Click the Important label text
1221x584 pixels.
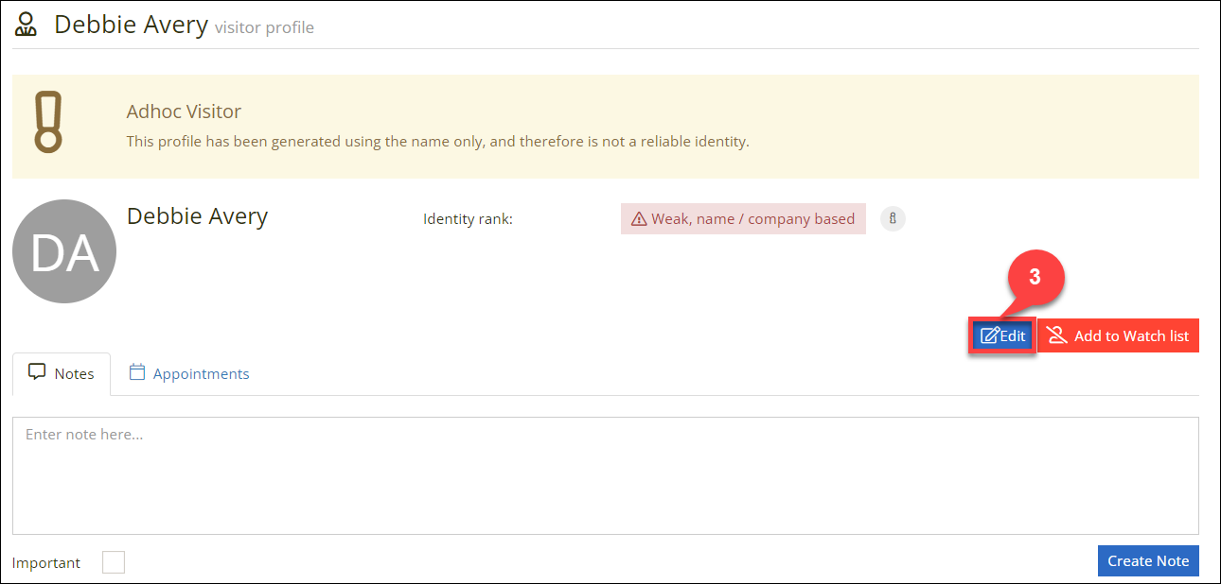click(46, 562)
